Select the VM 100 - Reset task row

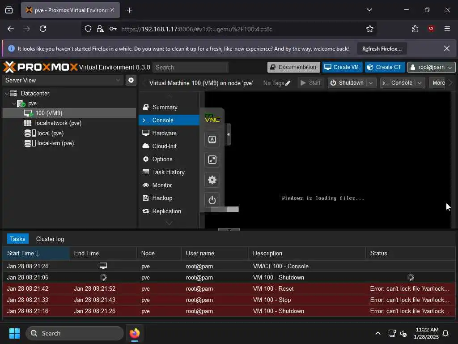(229, 289)
